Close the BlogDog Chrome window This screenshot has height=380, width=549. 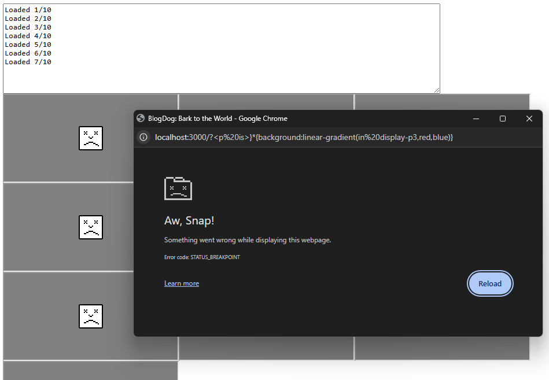coord(529,119)
